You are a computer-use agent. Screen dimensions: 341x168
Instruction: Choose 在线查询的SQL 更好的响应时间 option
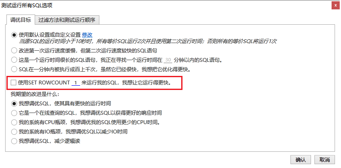[14, 113]
